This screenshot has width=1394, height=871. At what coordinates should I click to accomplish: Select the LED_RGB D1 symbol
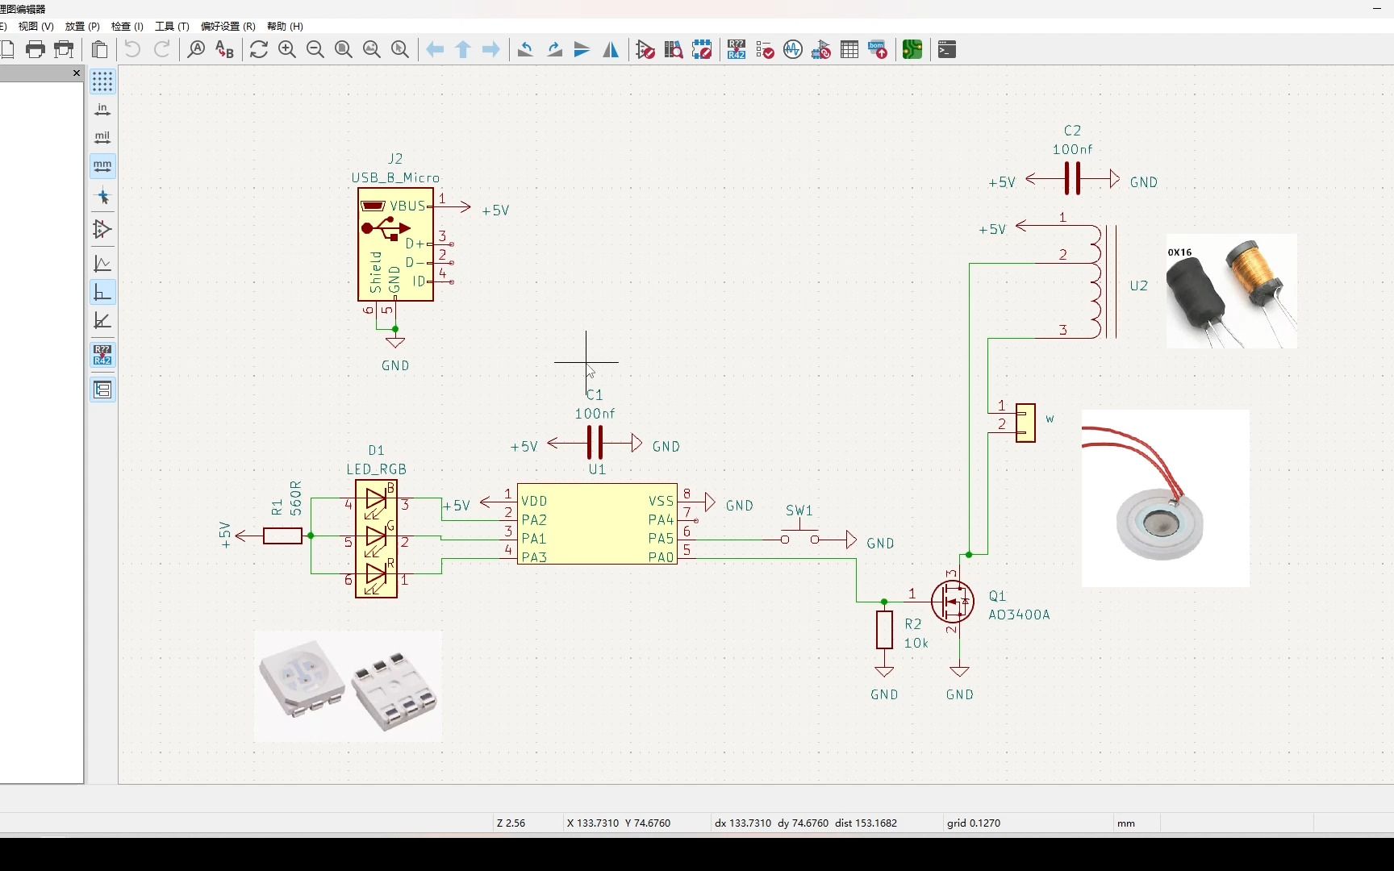tap(376, 539)
